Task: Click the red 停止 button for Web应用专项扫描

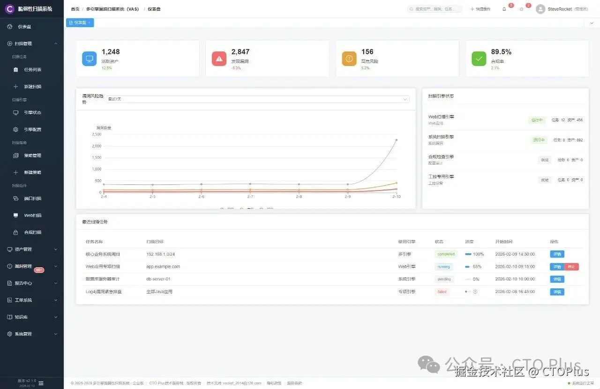Action: [x=572, y=267]
